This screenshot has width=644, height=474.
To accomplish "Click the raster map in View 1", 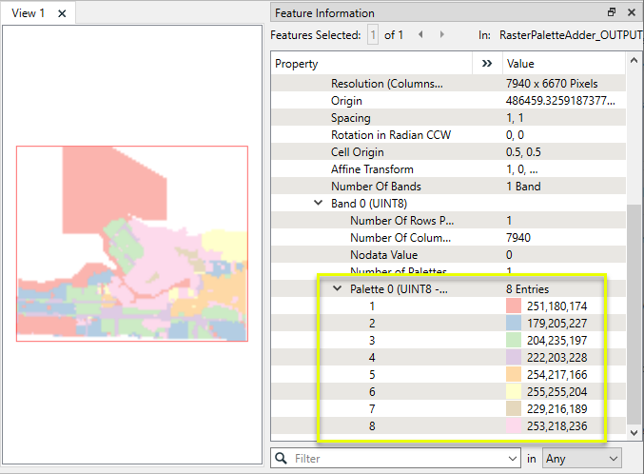I will [131, 243].
